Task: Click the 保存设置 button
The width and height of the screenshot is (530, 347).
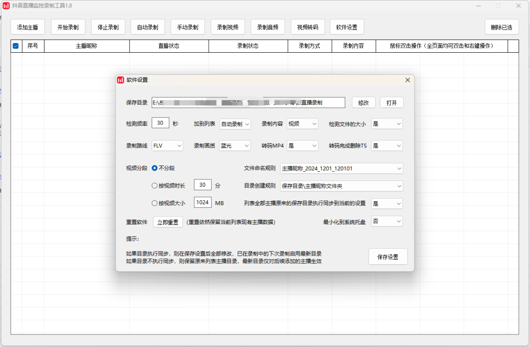Action: point(388,257)
